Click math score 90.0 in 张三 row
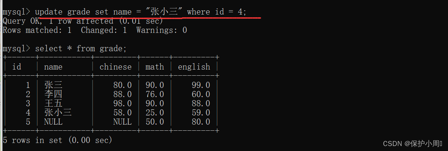Screen dimensions: 448x151 [x=154, y=85]
